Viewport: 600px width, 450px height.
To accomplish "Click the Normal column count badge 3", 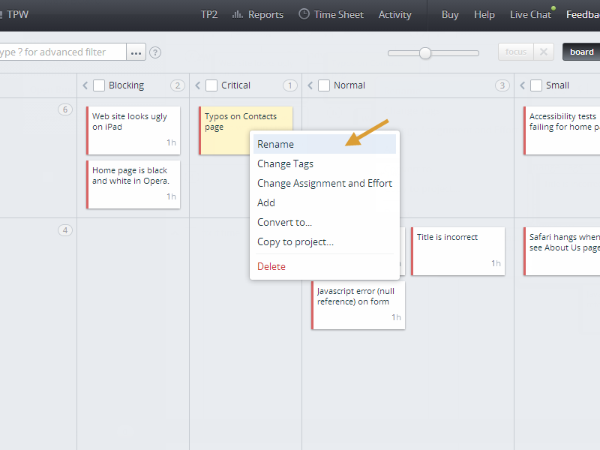I will pyautogui.click(x=502, y=85).
